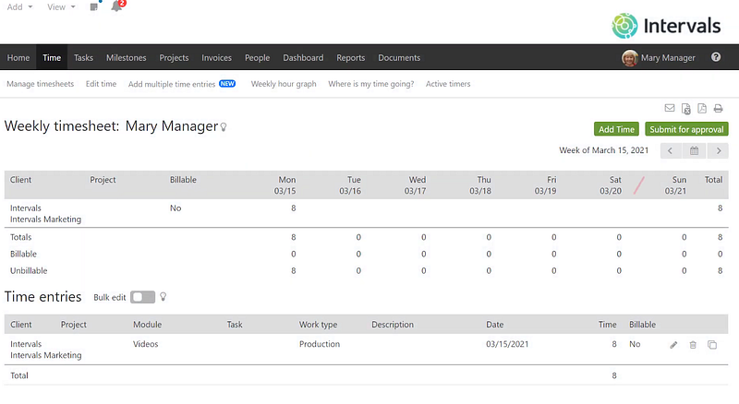Click the lightbulb tip next to Mary Manager
739x404 pixels.
tap(224, 126)
